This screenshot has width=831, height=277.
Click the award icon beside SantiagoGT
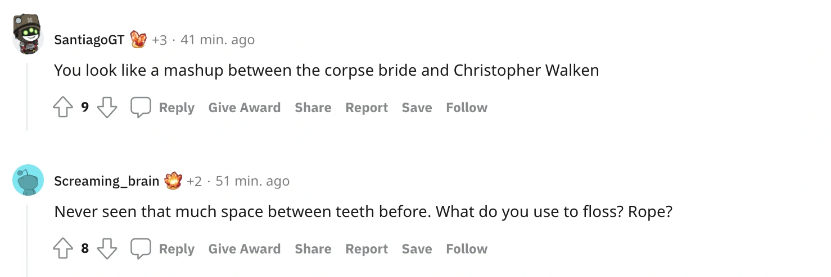(x=138, y=40)
